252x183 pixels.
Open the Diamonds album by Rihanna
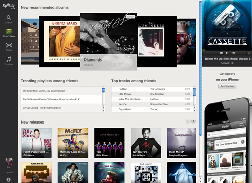coord(108,41)
